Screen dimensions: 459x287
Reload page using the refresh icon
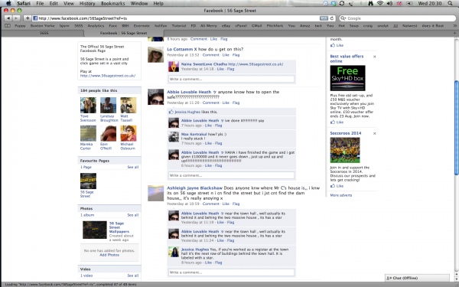pyautogui.click(x=332, y=18)
